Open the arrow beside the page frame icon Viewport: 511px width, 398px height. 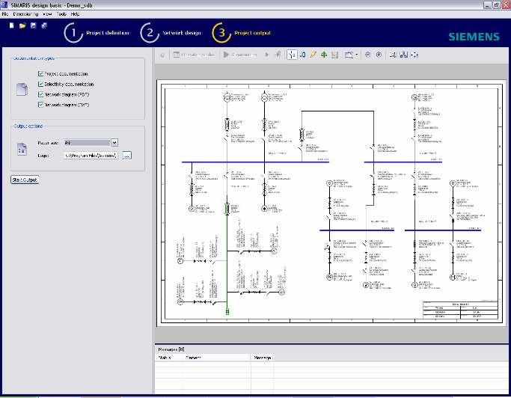pyautogui.click(x=357, y=55)
